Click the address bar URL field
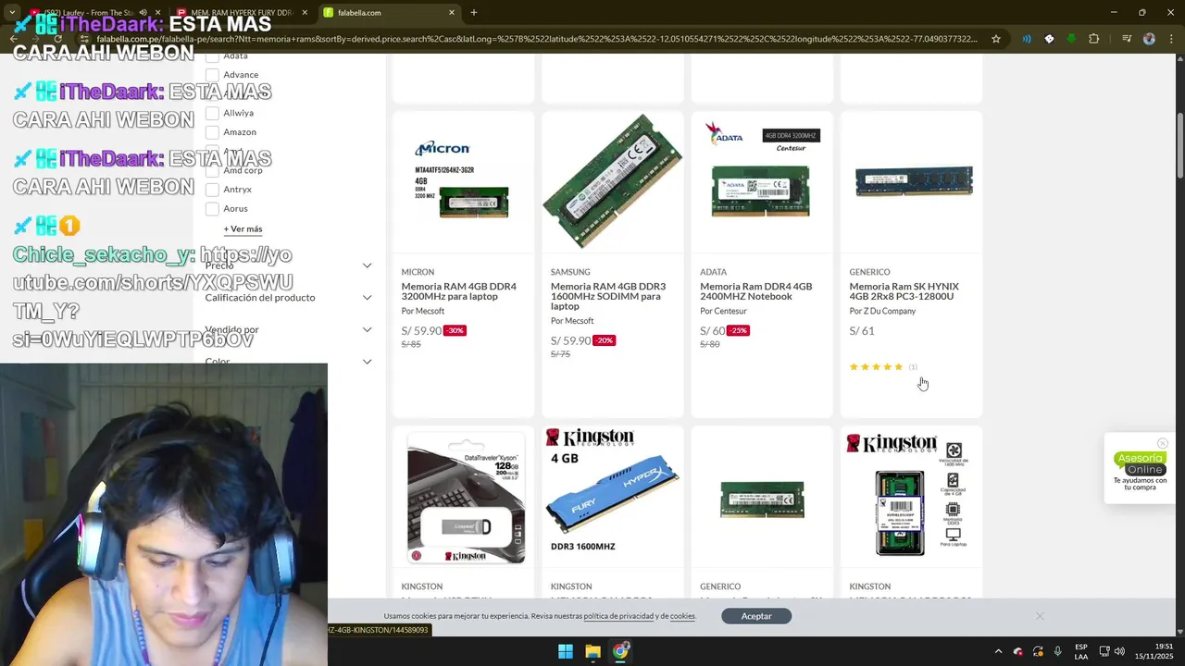Image resolution: width=1185 pixels, height=666 pixels. click(x=537, y=39)
